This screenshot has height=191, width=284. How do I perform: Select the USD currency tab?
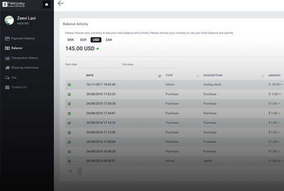96,40
